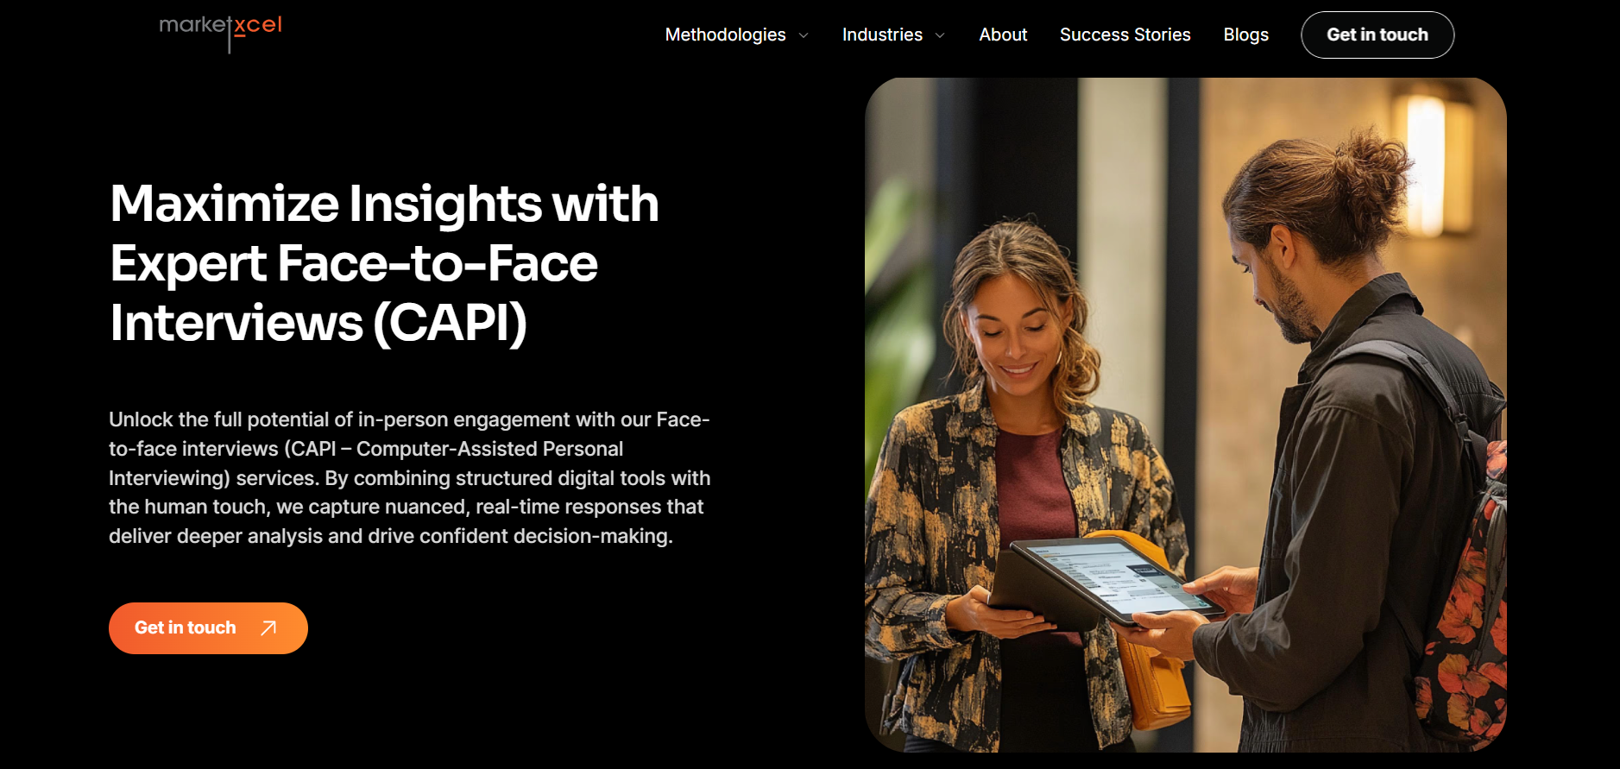Click the orange Get in touch button
This screenshot has height=769, width=1620.
(208, 628)
